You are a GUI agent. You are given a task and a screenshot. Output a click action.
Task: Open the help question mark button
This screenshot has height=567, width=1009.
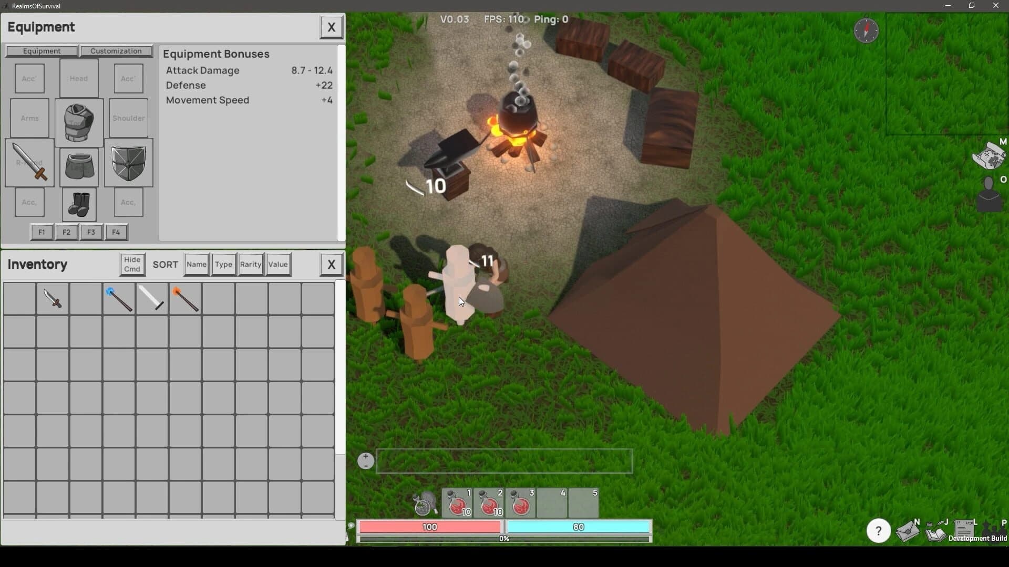878,531
